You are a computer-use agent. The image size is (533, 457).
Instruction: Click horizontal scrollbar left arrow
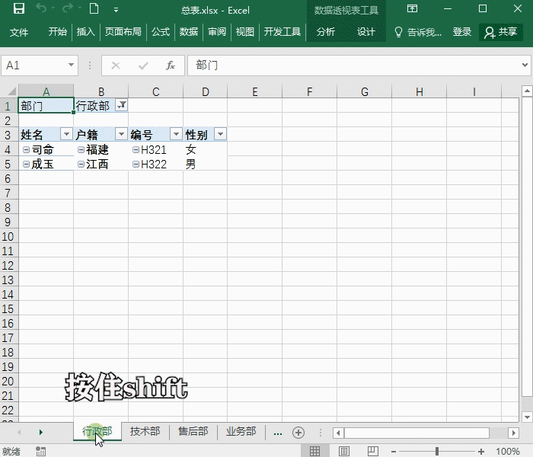coord(338,433)
